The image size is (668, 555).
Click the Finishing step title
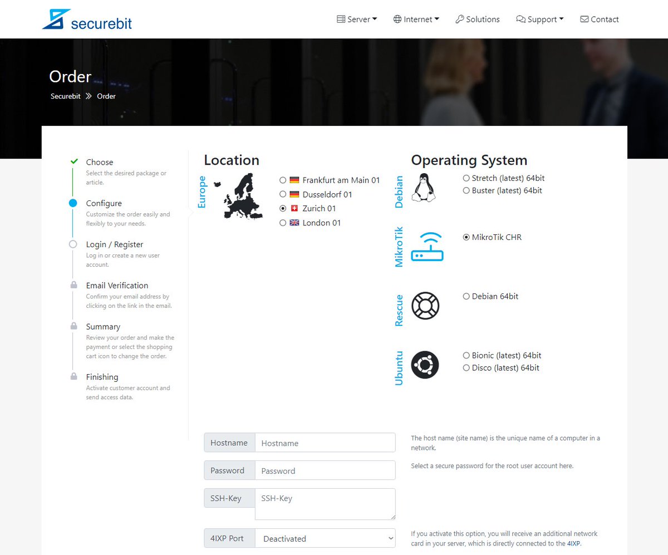point(102,377)
